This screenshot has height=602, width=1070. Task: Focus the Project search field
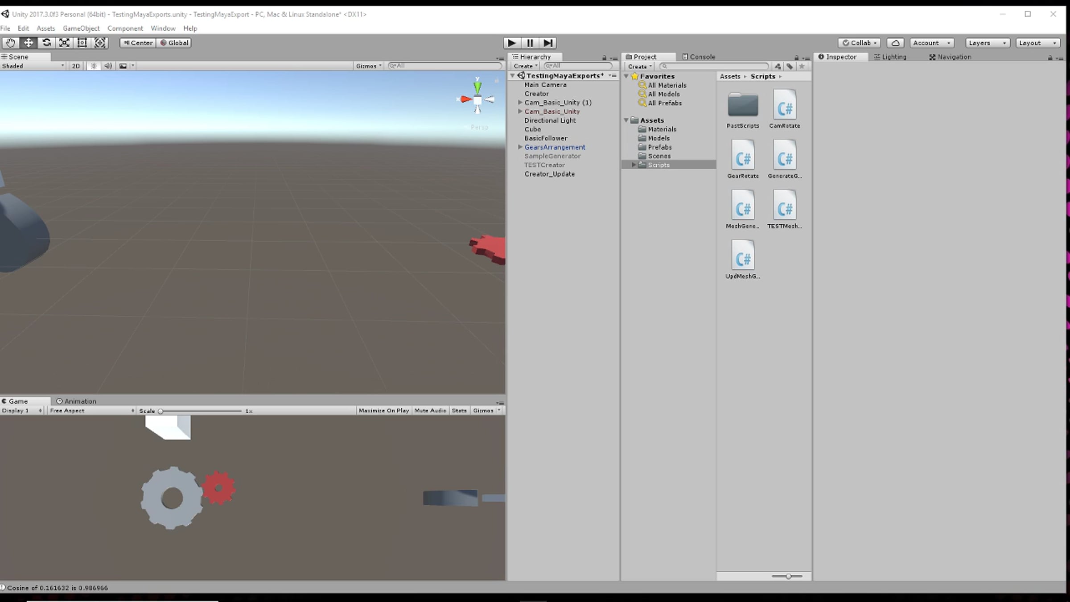point(714,66)
